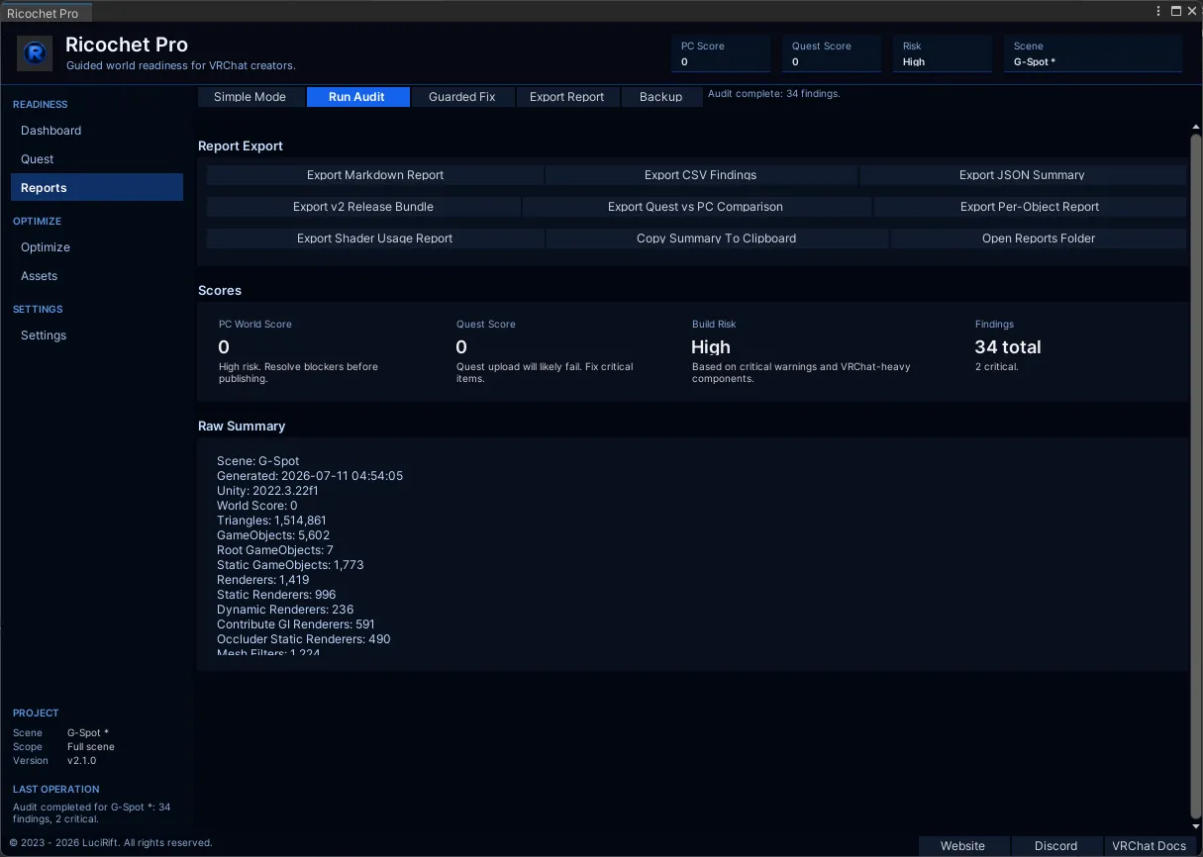Maximize the Ricochet Pro window
This screenshot has height=857, width=1203.
click(x=1176, y=11)
